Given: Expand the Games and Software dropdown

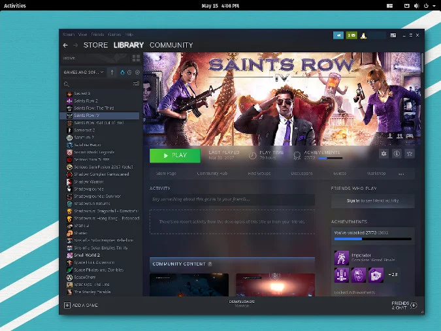Looking at the screenshot, I should tap(84, 72).
